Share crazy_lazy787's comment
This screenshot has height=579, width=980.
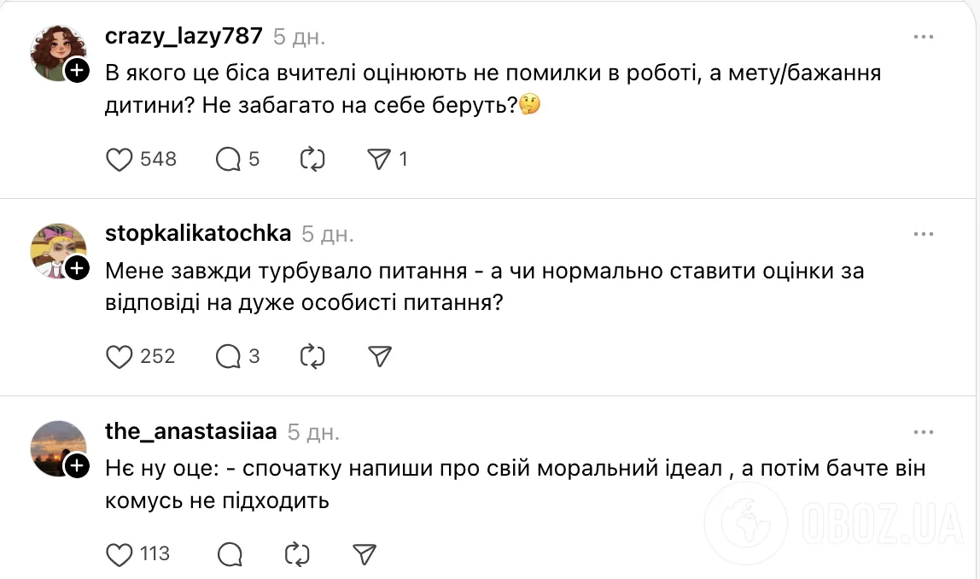point(380,159)
